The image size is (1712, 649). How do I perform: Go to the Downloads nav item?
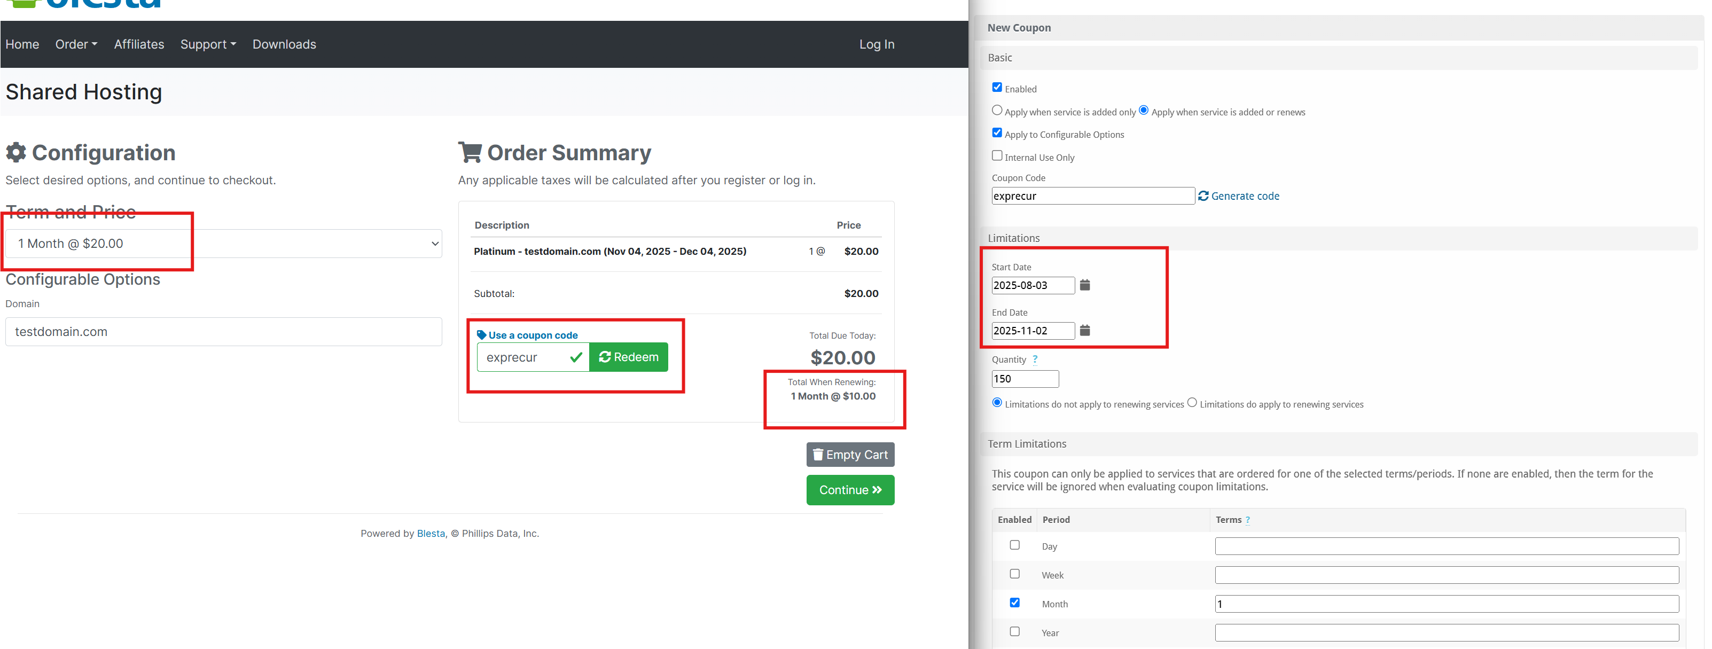pos(284,44)
